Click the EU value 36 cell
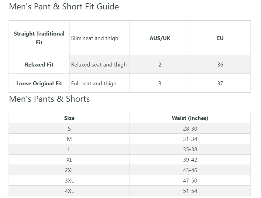This screenshot has height=198, width=261. (x=220, y=65)
